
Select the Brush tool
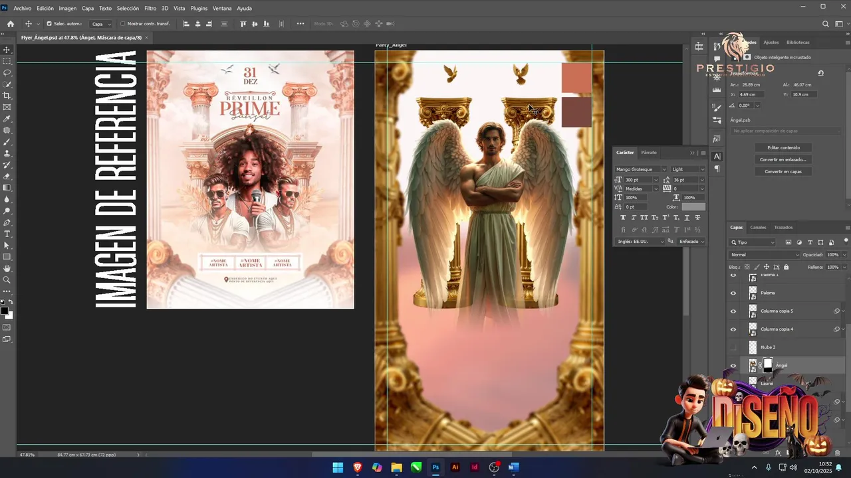point(7,141)
